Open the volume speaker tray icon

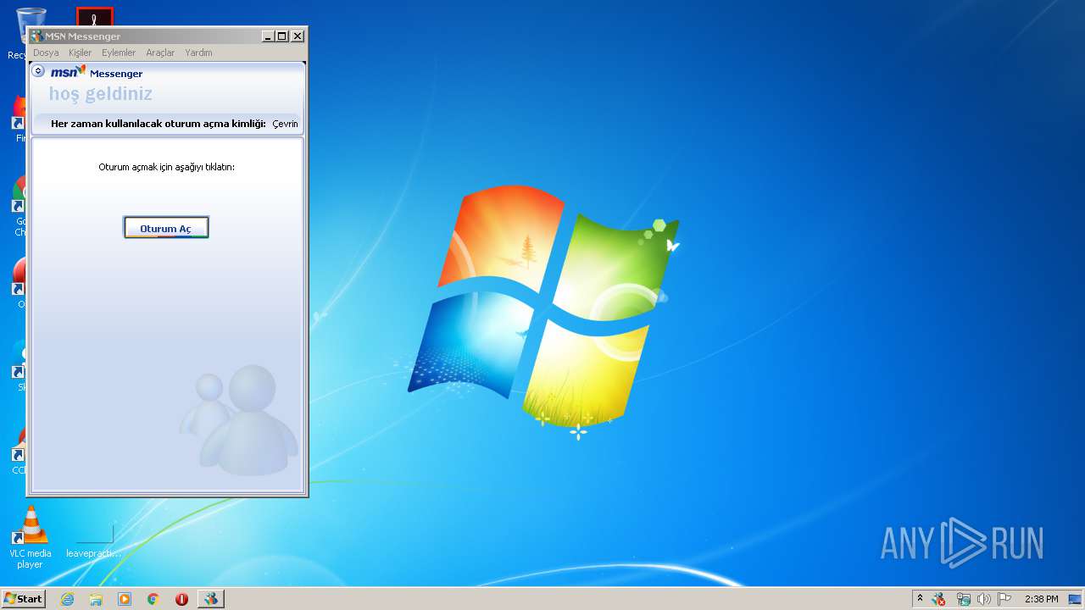point(983,599)
